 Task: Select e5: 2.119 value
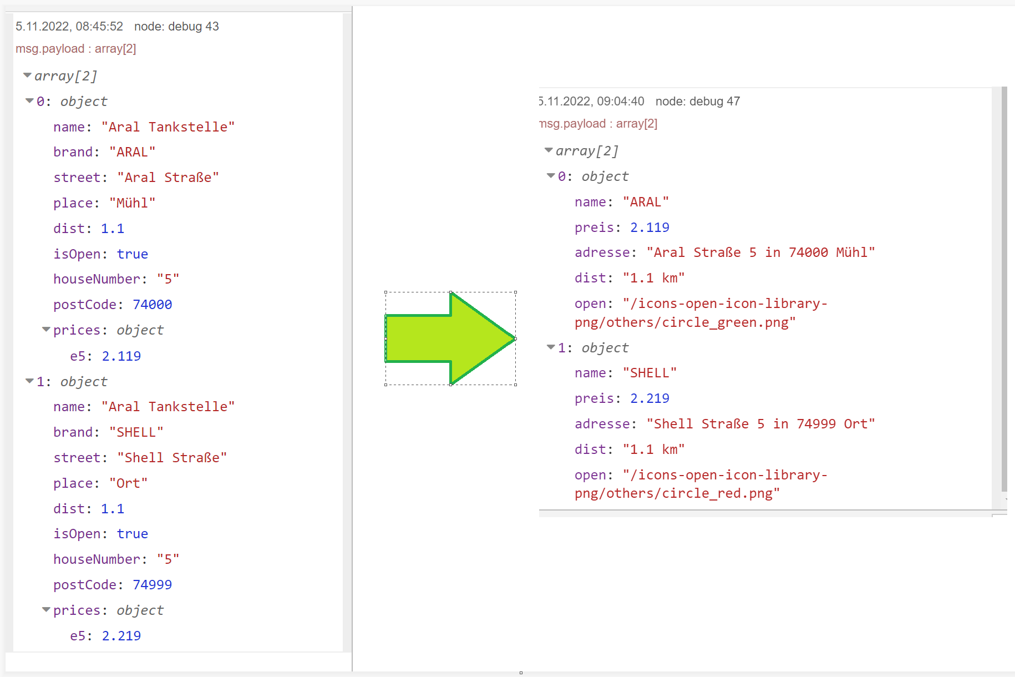tap(121, 356)
